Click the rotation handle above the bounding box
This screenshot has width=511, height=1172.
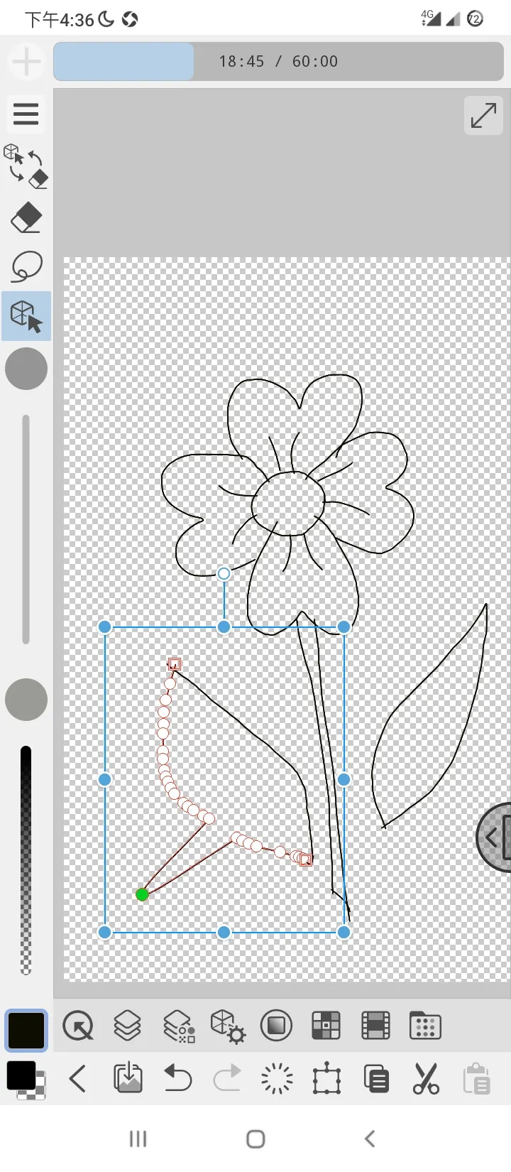coord(224,573)
